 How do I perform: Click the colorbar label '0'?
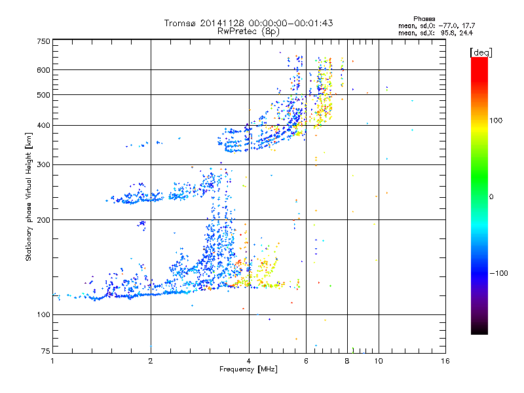click(x=491, y=196)
